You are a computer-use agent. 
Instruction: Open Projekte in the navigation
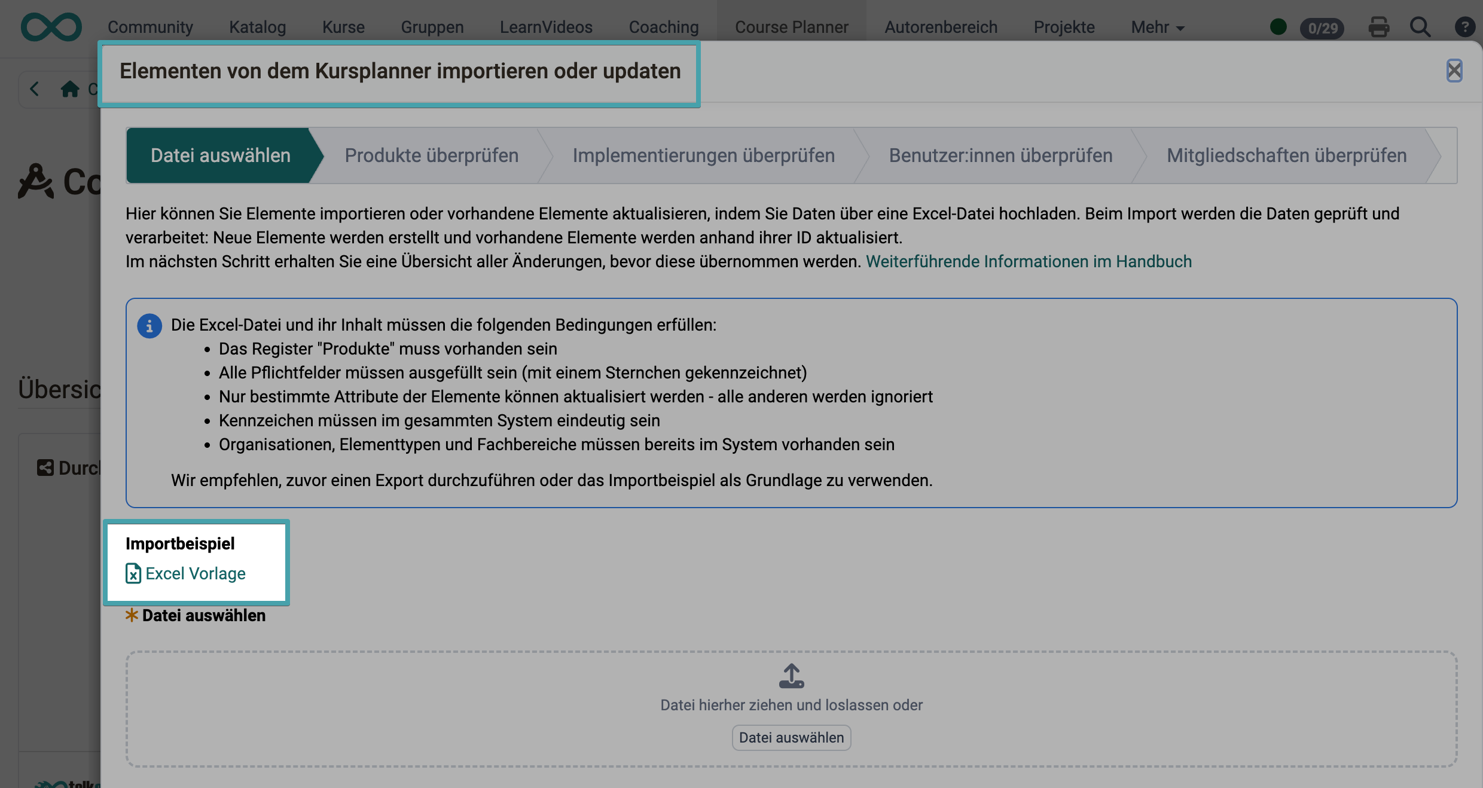coord(1064,27)
